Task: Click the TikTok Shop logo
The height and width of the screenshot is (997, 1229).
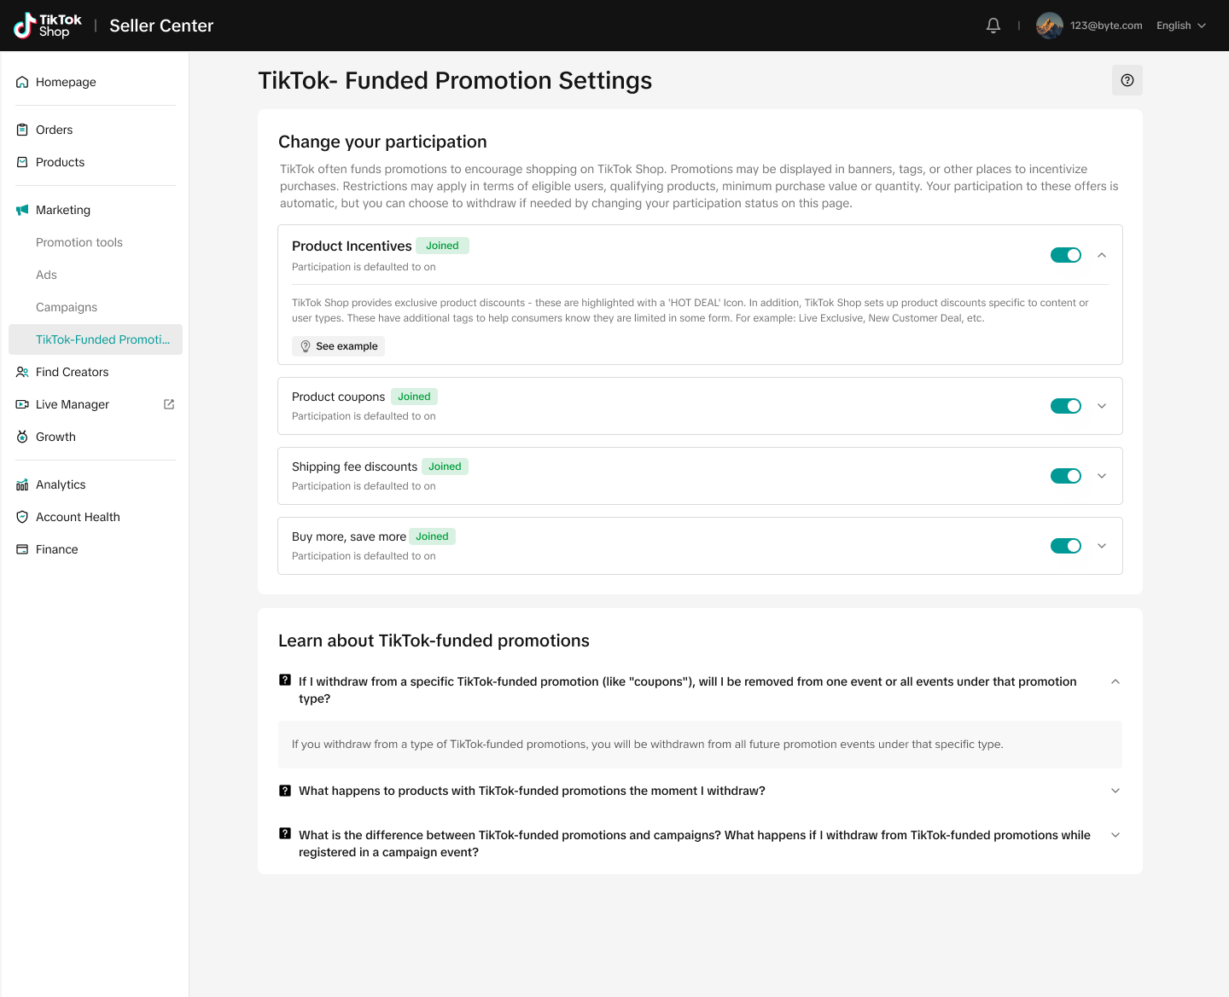Action: click(48, 26)
